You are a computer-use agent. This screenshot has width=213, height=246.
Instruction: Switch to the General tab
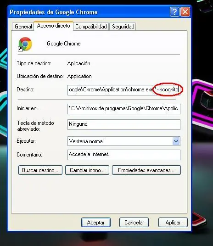[x=23, y=27]
